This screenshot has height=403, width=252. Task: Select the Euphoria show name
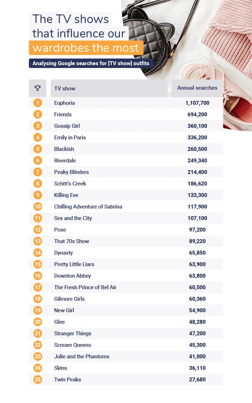(x=64, y=103)
